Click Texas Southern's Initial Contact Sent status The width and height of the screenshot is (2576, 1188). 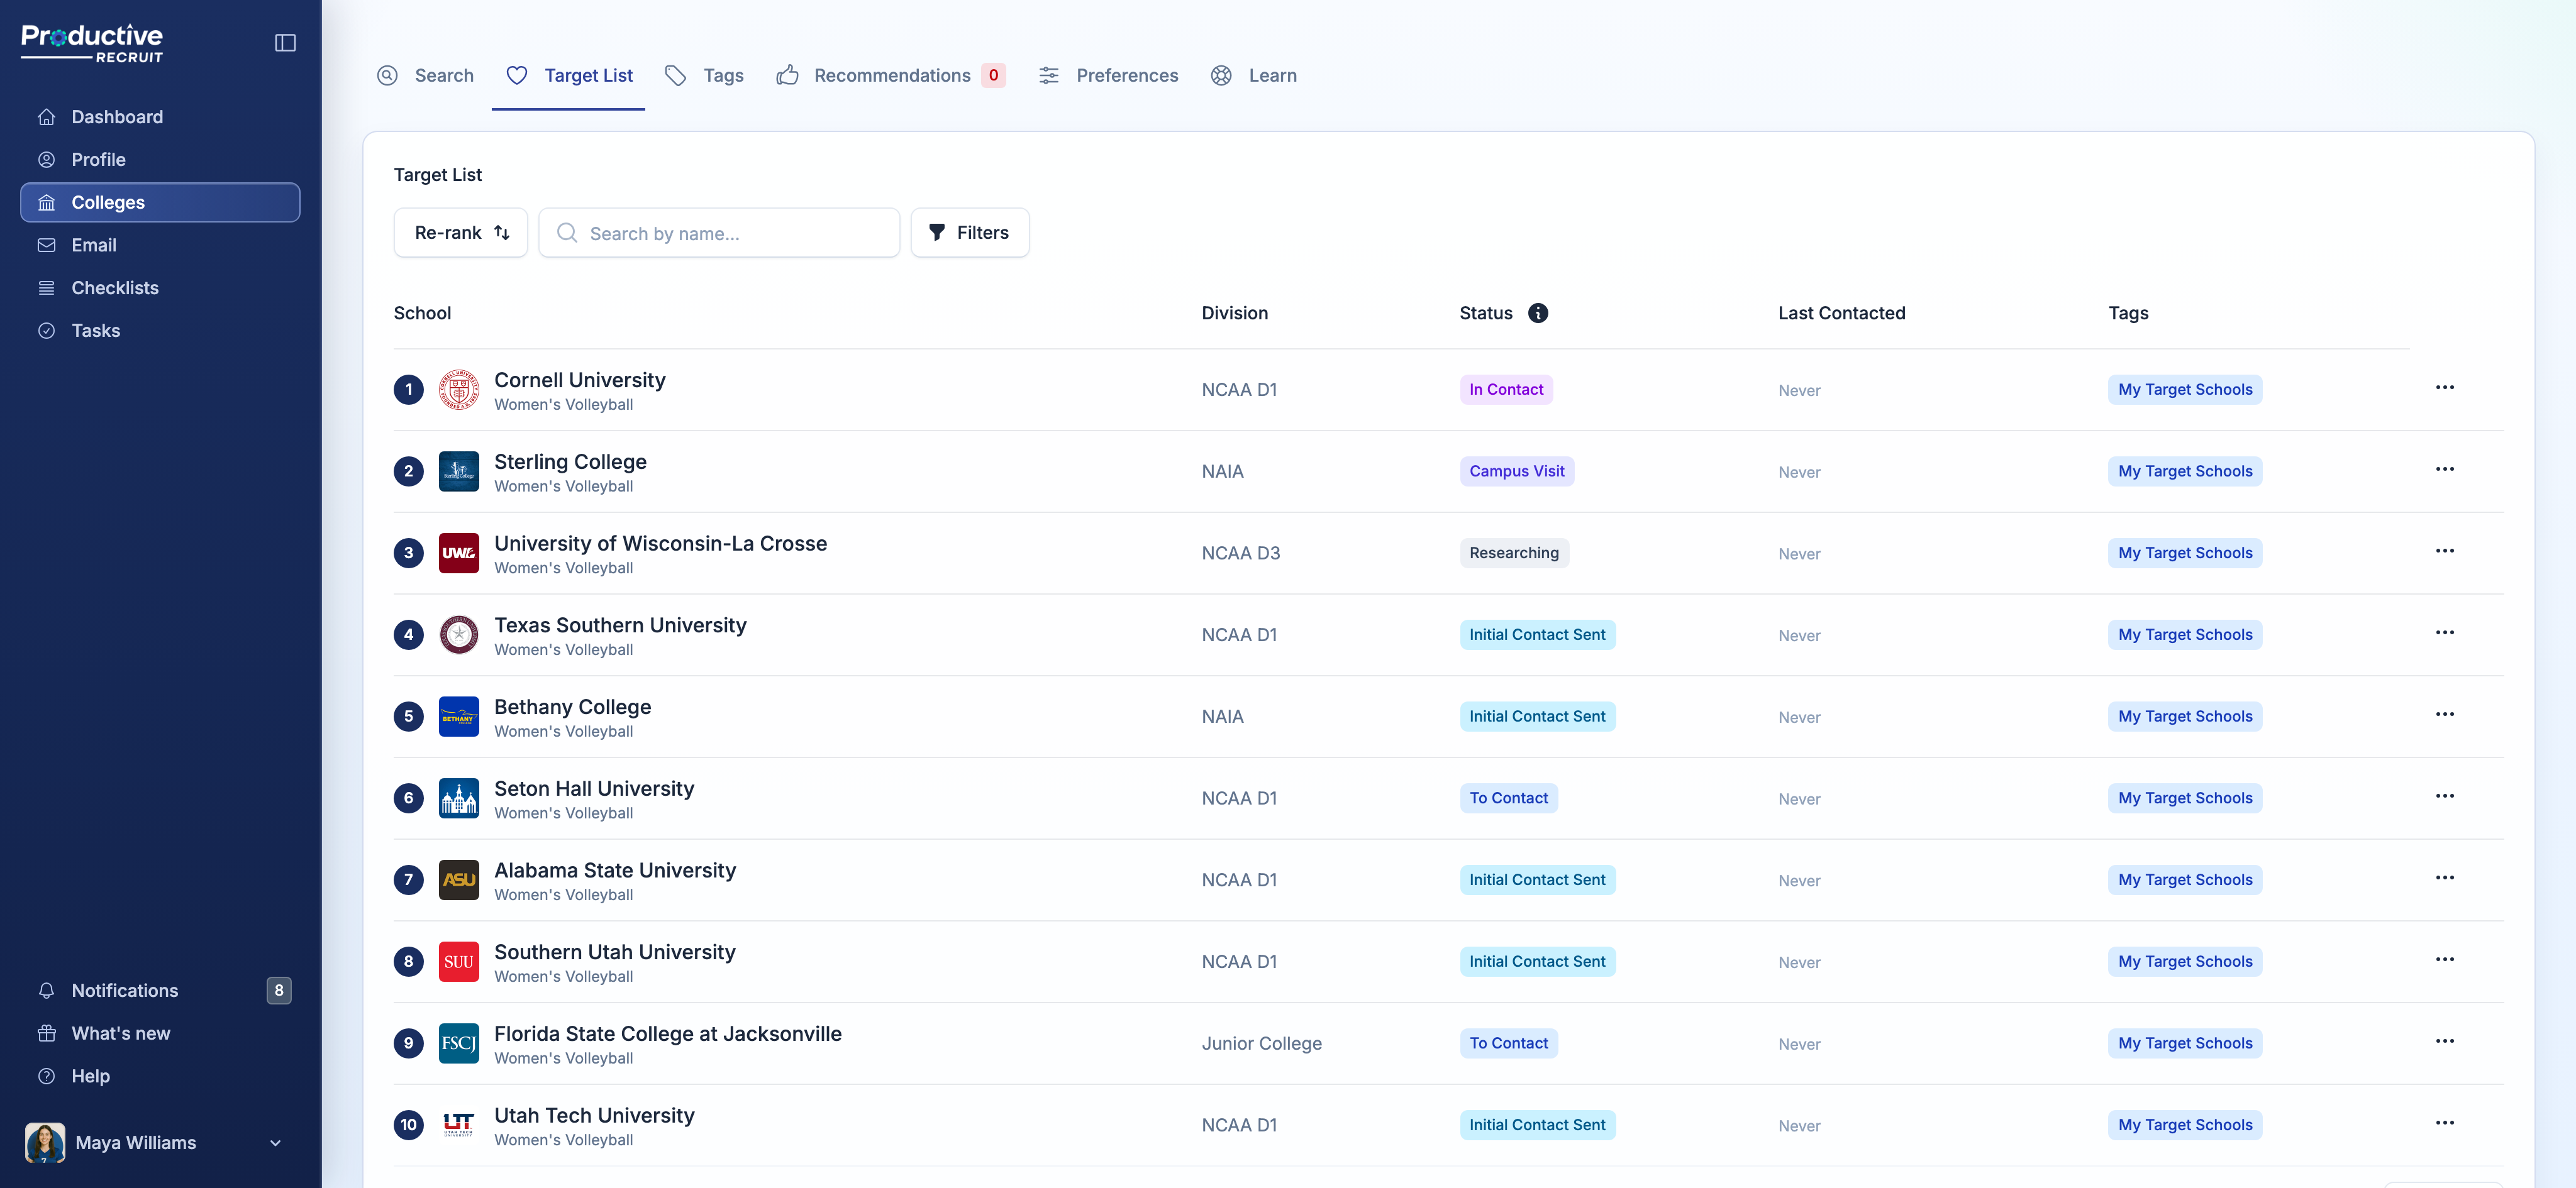[x=1537, y=634]
